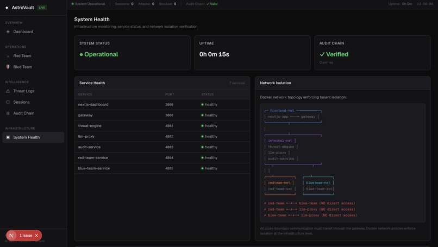Select the gateway service row

162,115
